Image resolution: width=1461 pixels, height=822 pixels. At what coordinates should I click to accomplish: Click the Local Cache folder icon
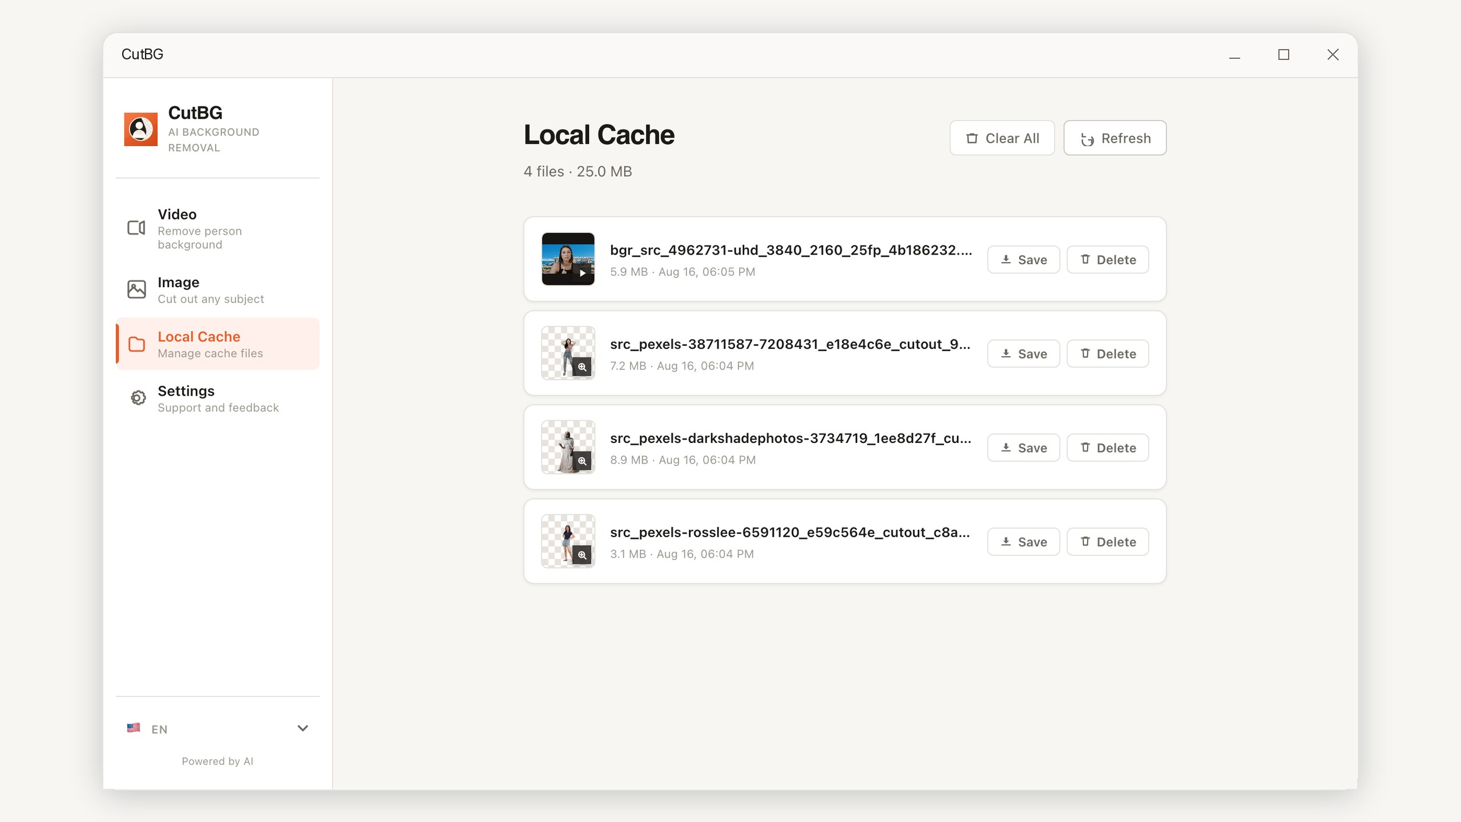(x=136, y=344)
